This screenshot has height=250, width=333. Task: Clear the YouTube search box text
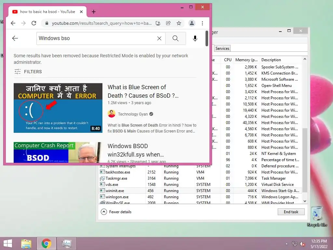[159, 38]
